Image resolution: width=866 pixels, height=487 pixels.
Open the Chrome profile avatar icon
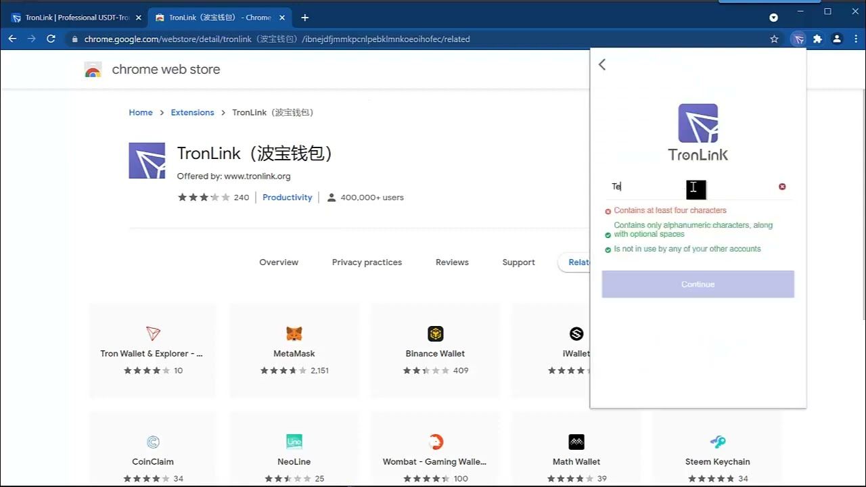coord(837,39)
